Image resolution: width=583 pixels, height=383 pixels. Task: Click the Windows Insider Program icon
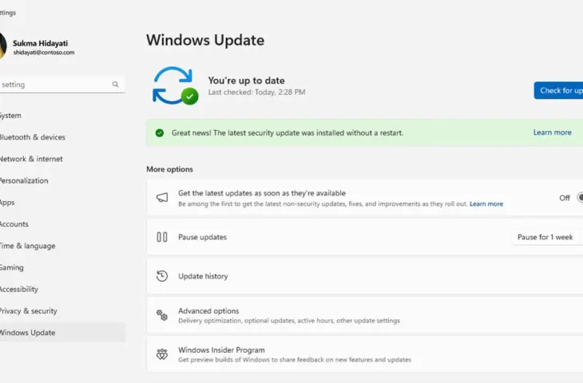pos(162,354)
